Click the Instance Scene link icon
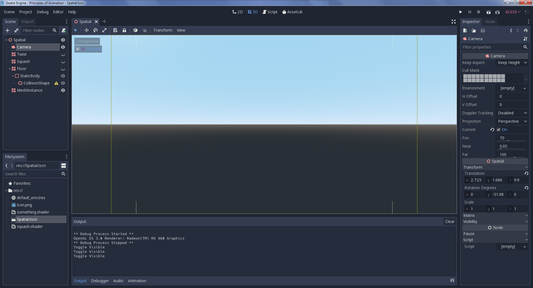The width and height of the screenshot is (533, 288). (16, 30)
